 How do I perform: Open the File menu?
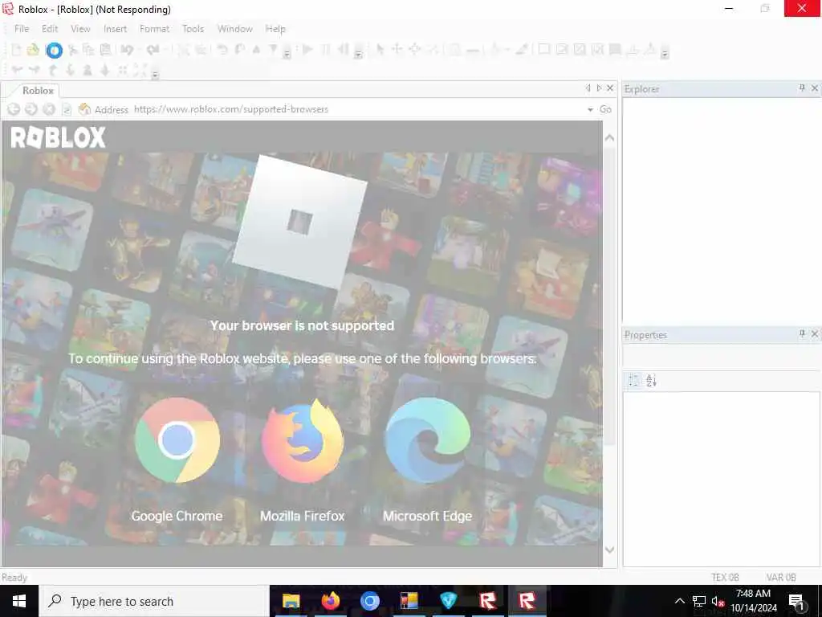pos(22,29)
